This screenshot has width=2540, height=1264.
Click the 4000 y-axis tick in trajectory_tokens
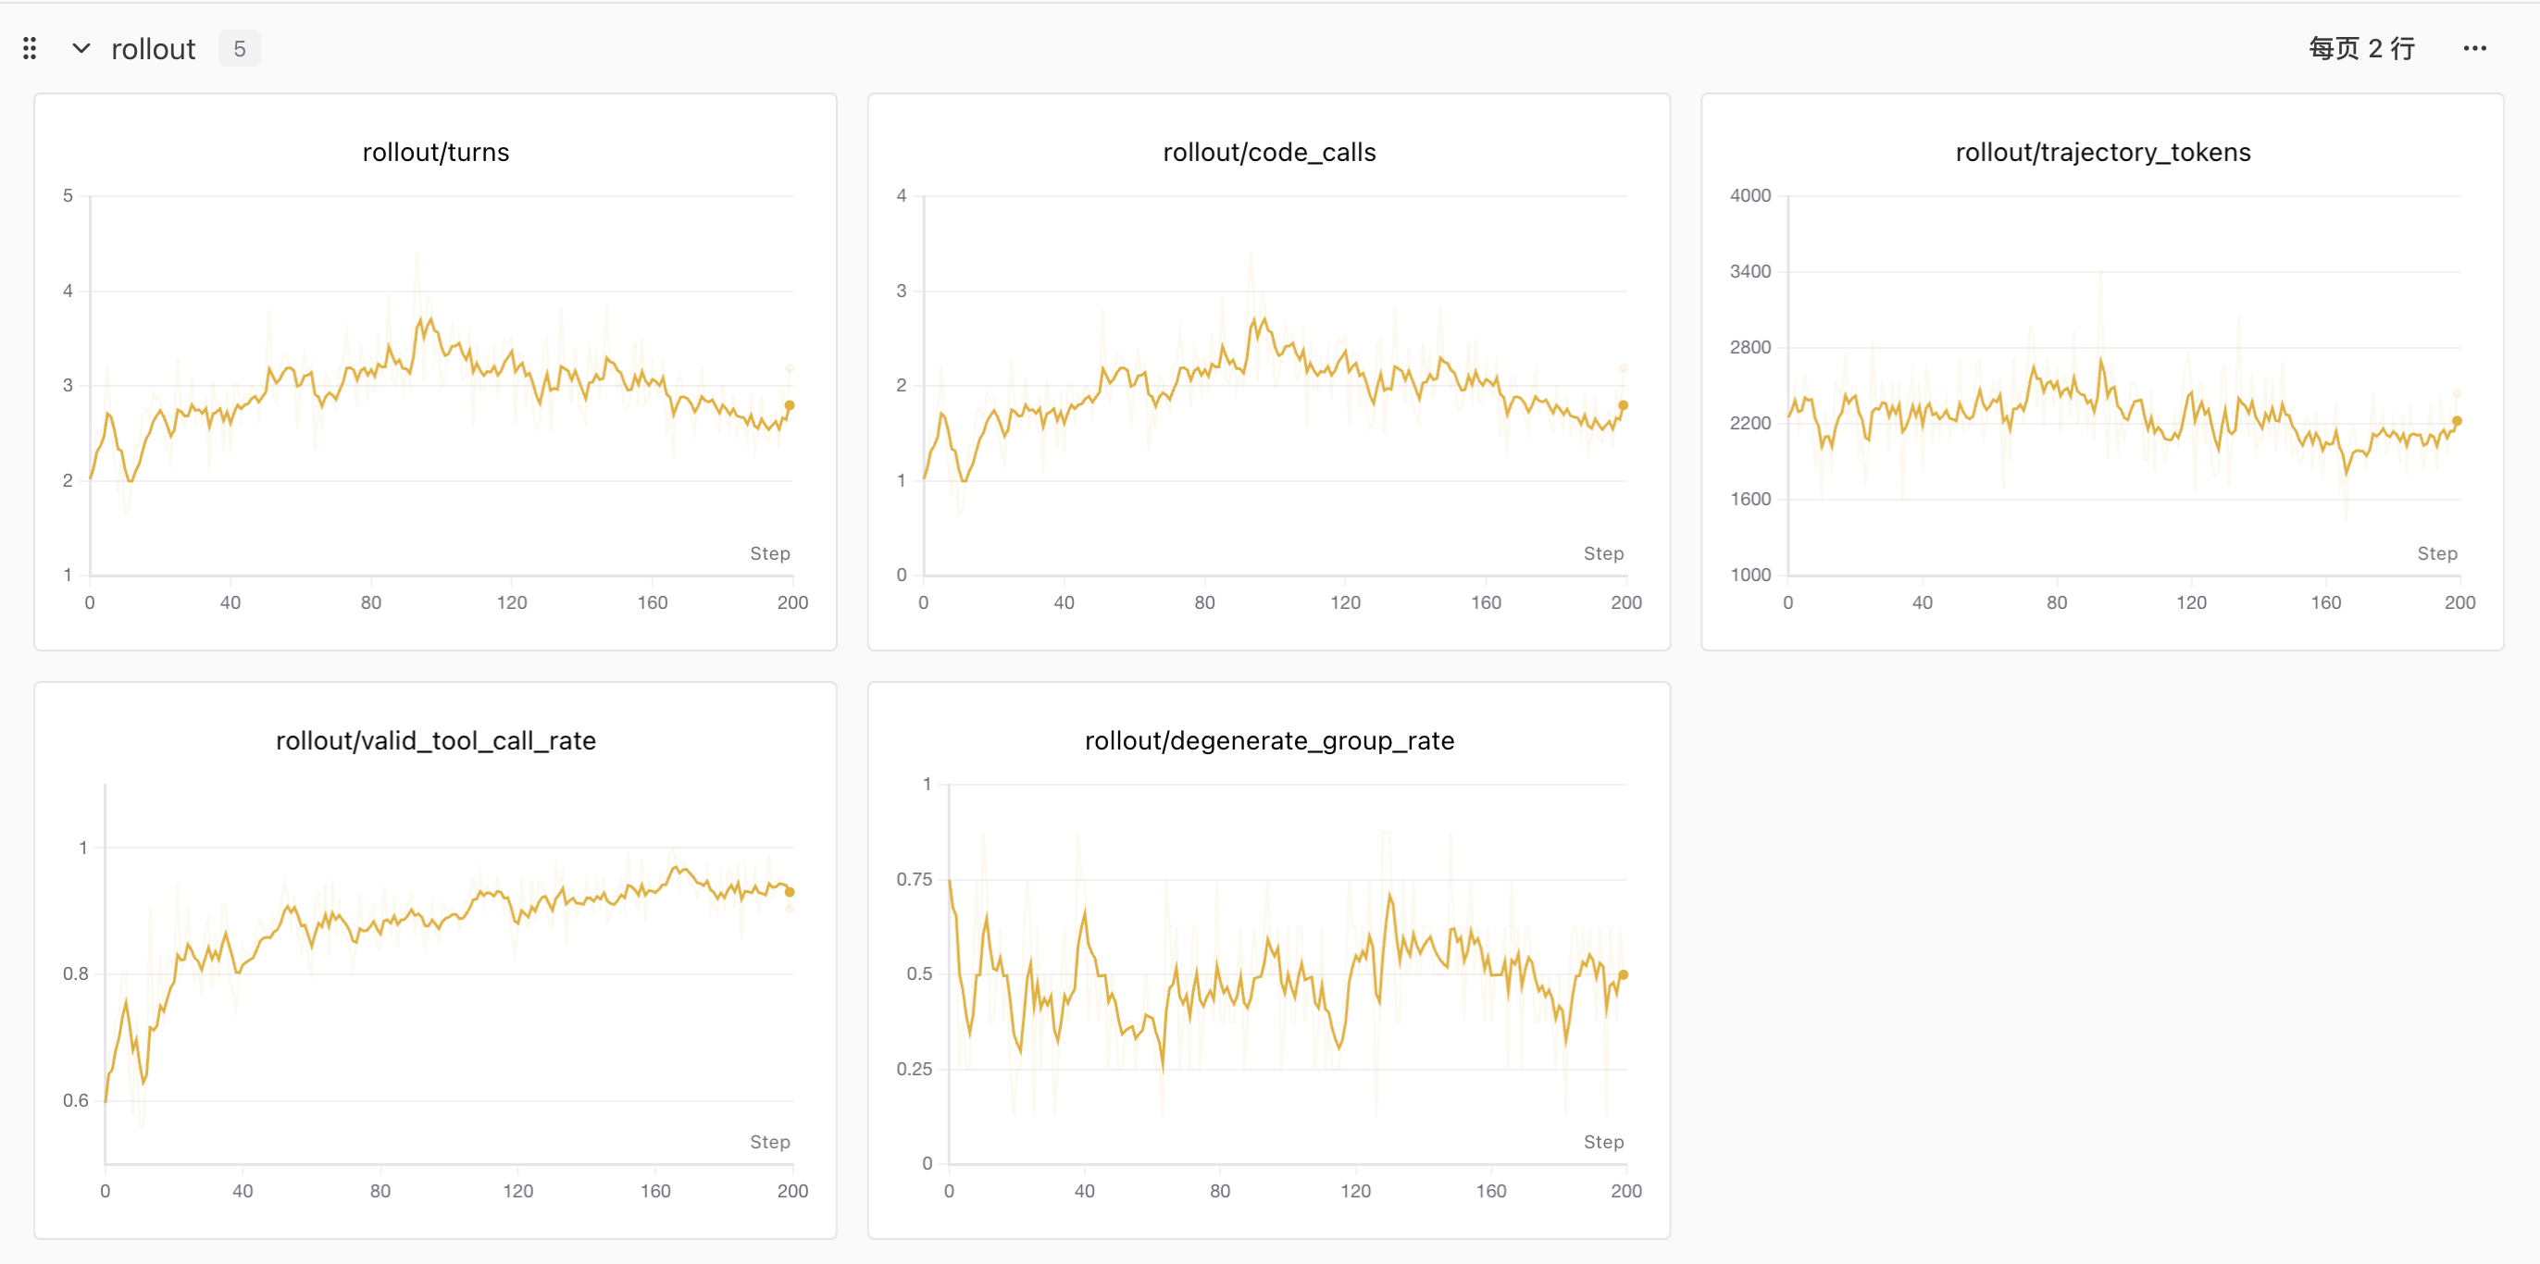pos(1750,195)
